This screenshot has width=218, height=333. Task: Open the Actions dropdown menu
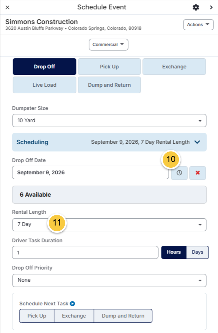coord(198,25)
